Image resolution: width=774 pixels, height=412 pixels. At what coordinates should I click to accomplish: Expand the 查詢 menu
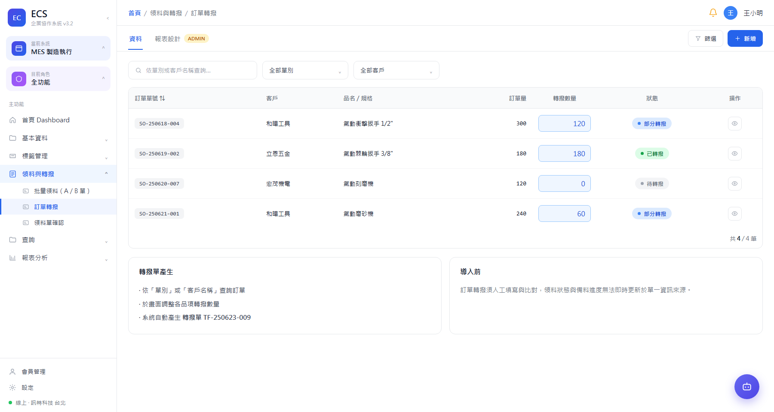[x=58, y=240]
